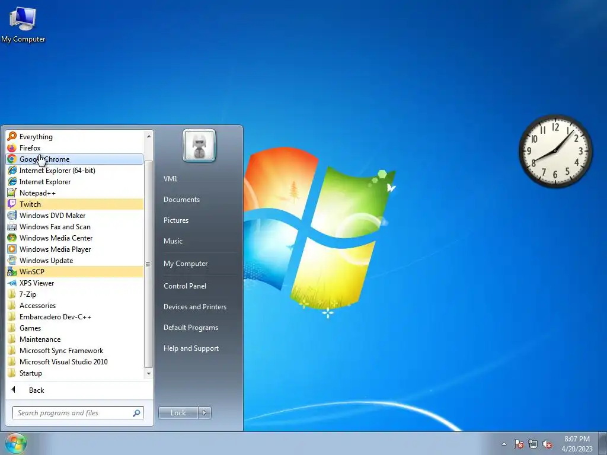This screenshot has height=455, width=607.
Task: Launch the Twitch app icon
Action: tap(12, 204)
